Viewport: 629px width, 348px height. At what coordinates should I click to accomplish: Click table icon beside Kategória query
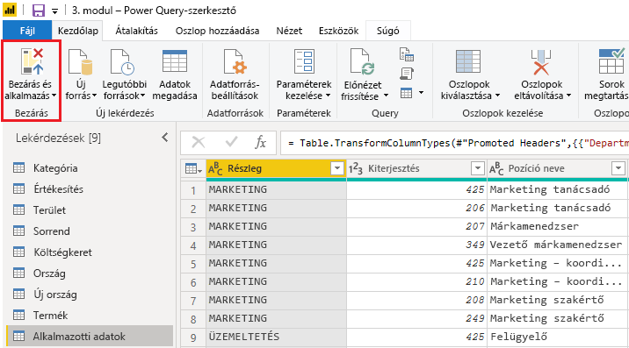pos(18,167)
